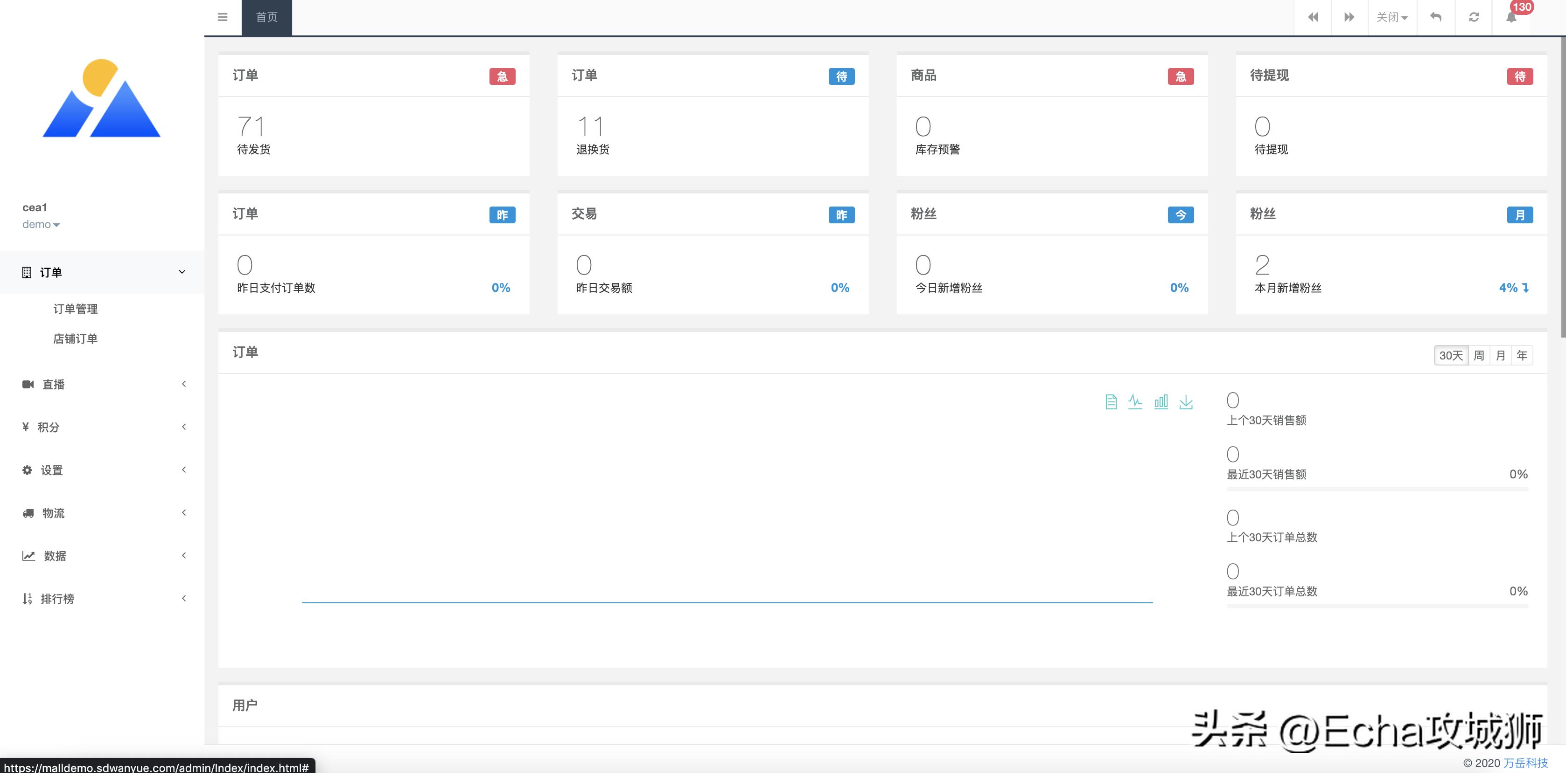Open the 关闭 dropdown menu
This screenshot has width=1566, height=773.
[x=1391, y=17]
